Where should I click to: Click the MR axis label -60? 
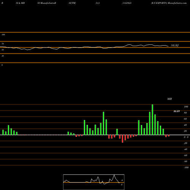pos(185,155)
